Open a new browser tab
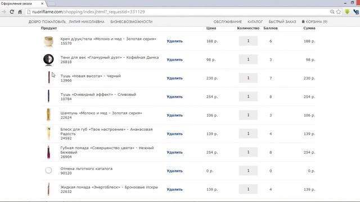This screenshot has width=360, height=202. click(x=51, y=4)
